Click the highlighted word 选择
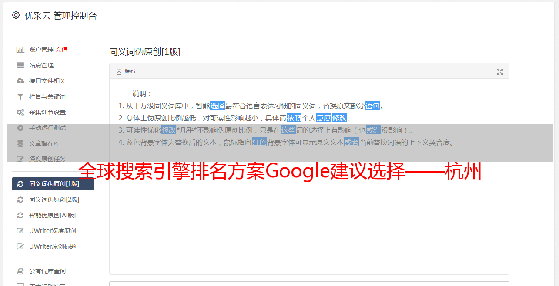559x286 pixels. pyautogui.click(x=218, y=106)
